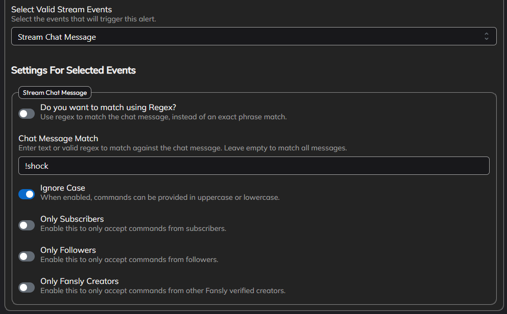Image resolution: width=507 pixels, height=314 pixels.
Task: Enable the Only Subscribers toggle
Action: pos(27,225)
